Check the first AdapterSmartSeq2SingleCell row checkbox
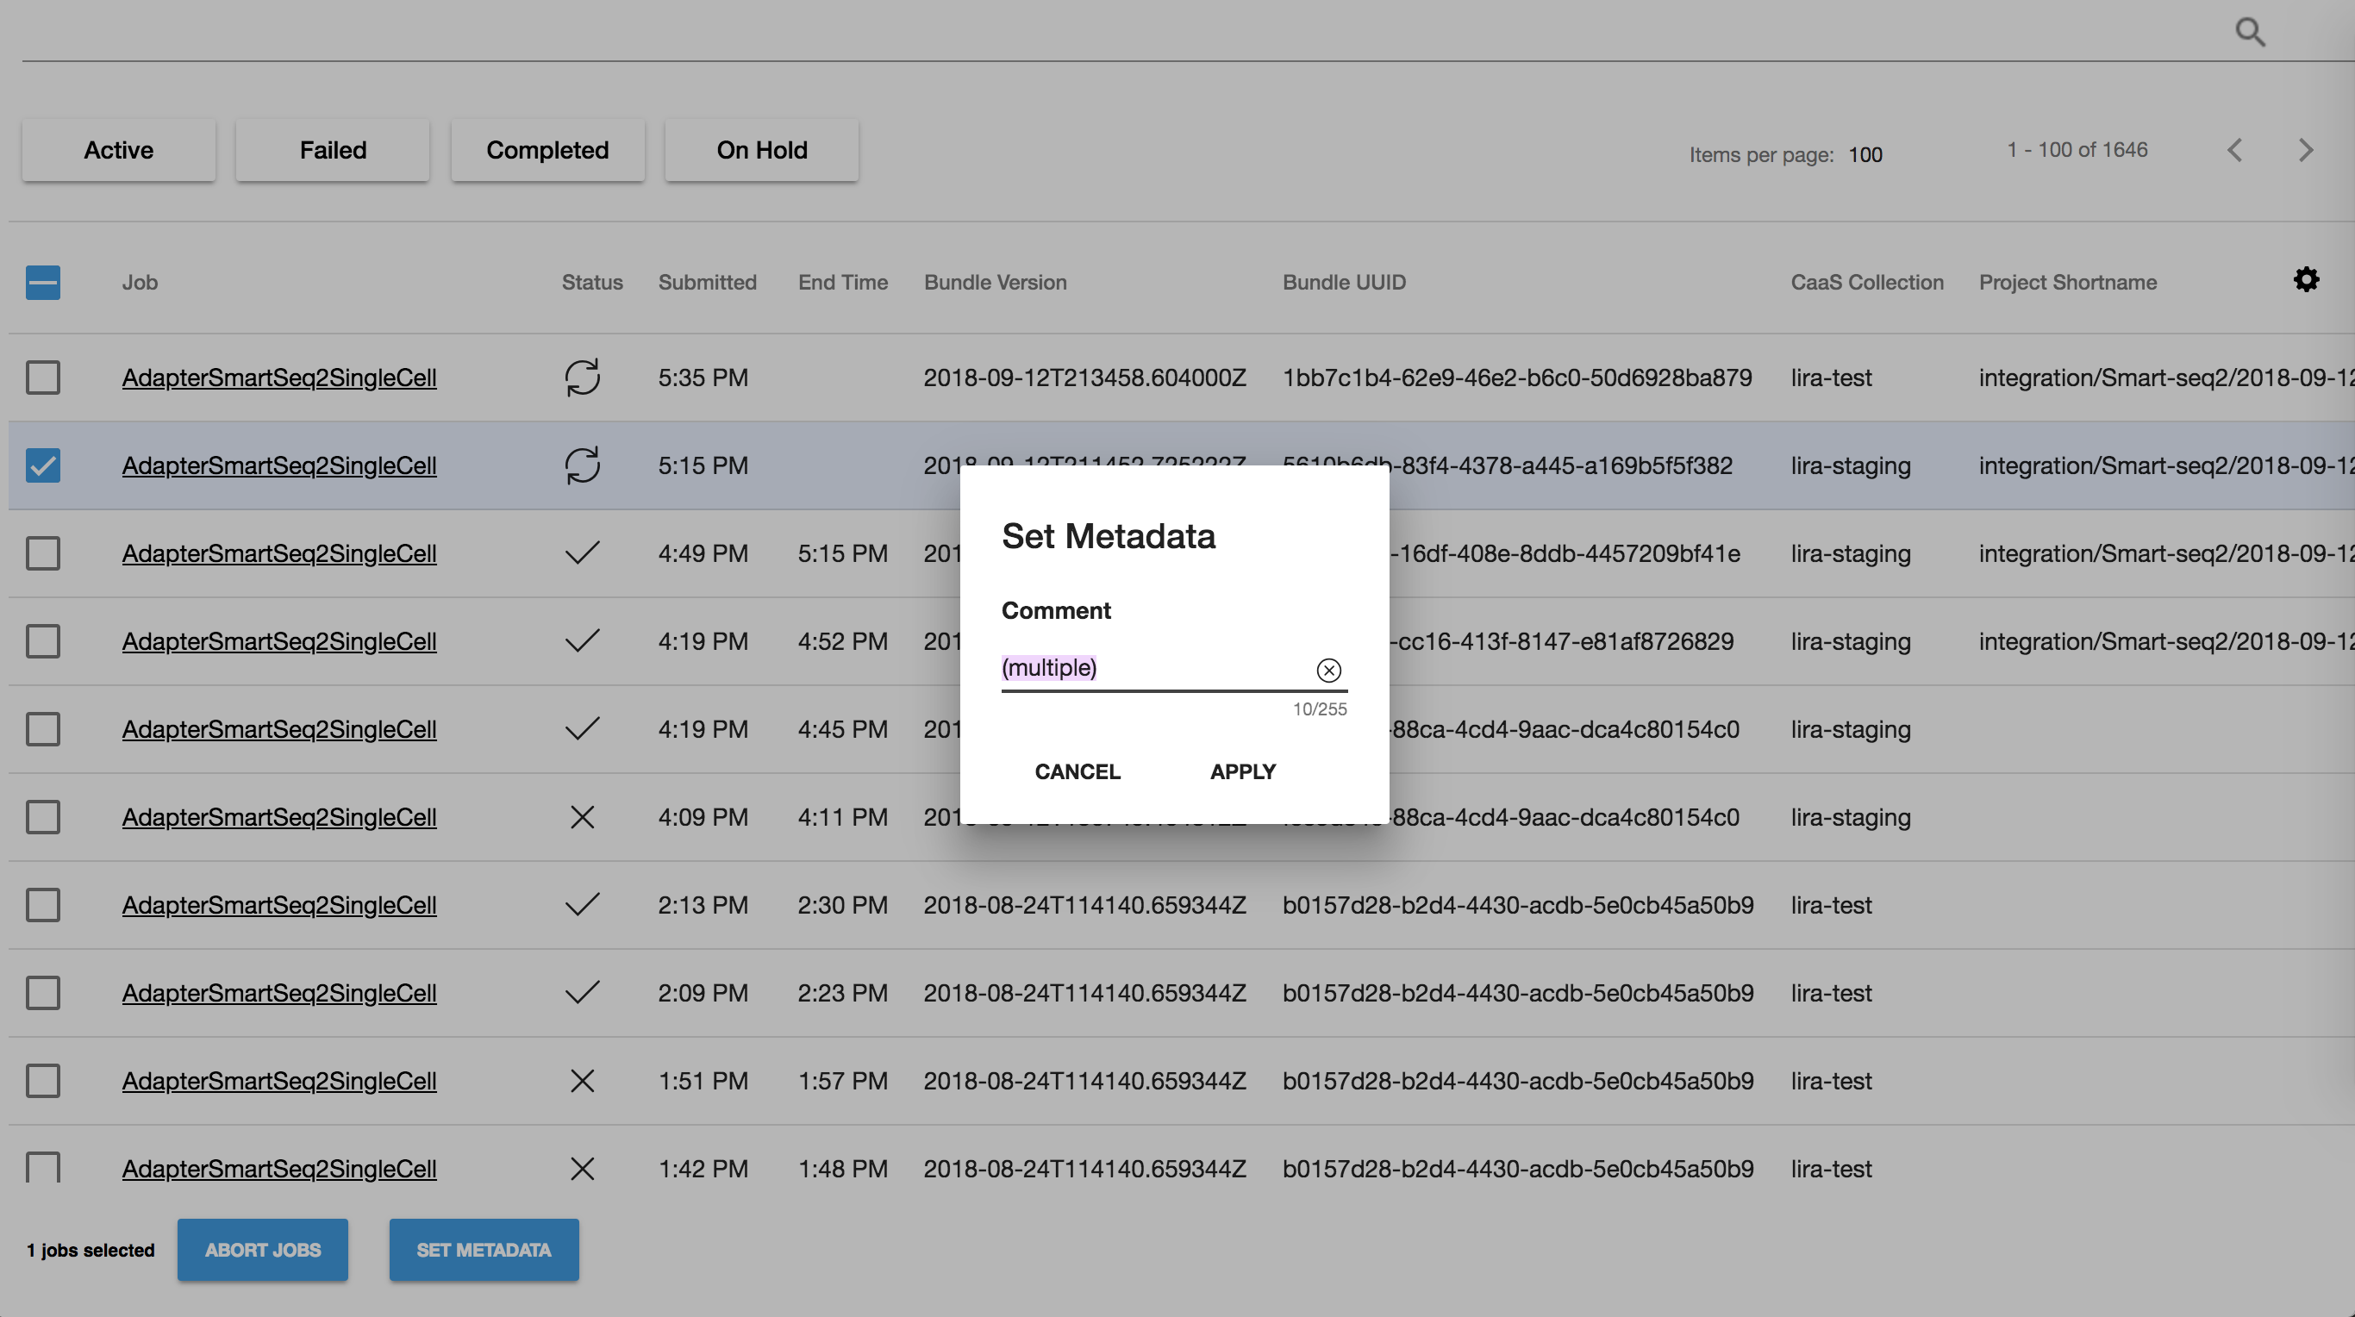 pyautogui.click(x=42, y=378)
